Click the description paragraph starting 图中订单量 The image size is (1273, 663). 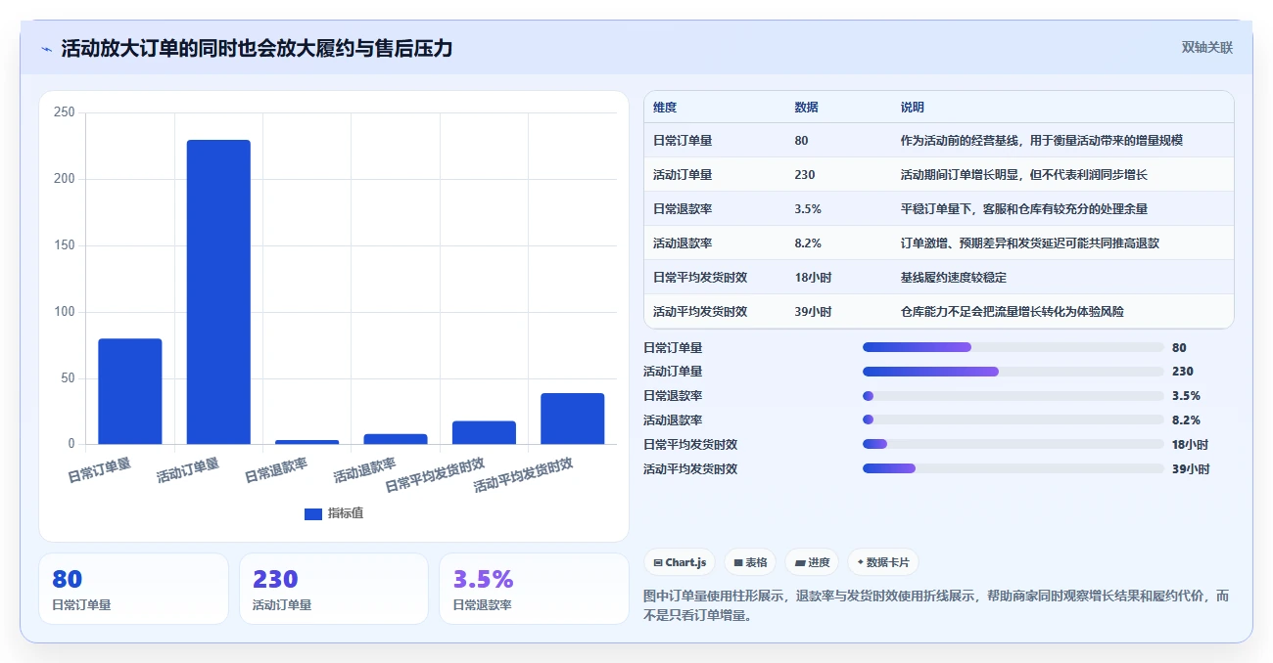click(x=936, y=606)
